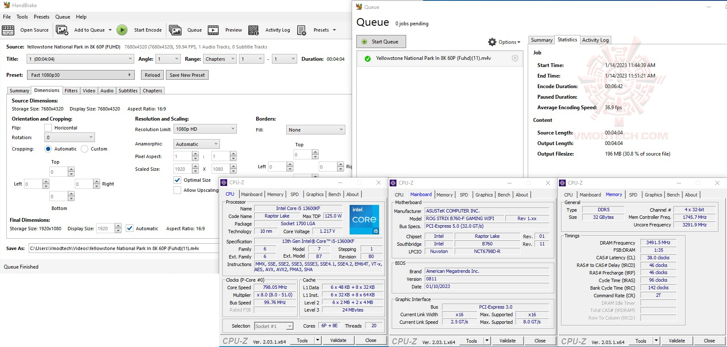Open the Subtitles tab in HandBrake
Image resolution: width=727 pixels, height=347 pixels.
128,91
